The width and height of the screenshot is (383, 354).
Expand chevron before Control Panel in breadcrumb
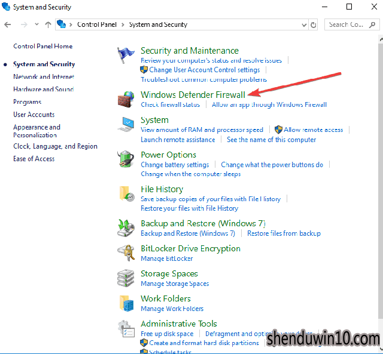pyautogui.click(x=71, y=24)
